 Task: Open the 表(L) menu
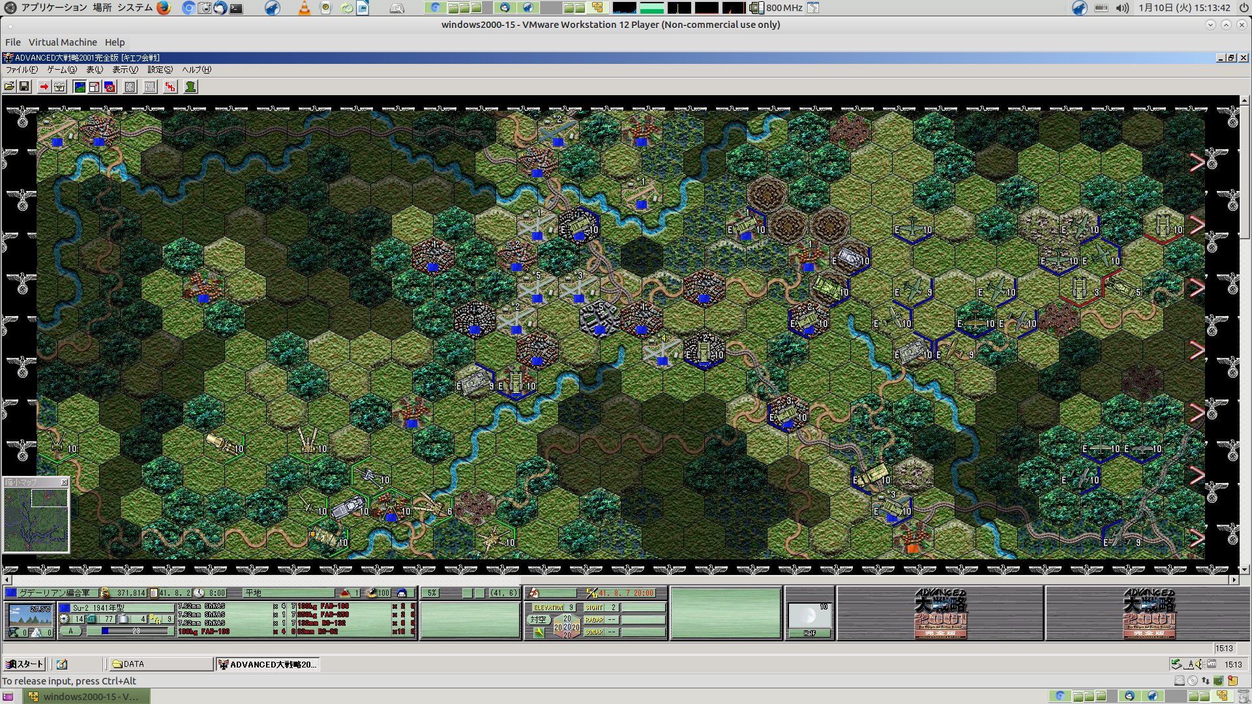[x=95, y=70]
